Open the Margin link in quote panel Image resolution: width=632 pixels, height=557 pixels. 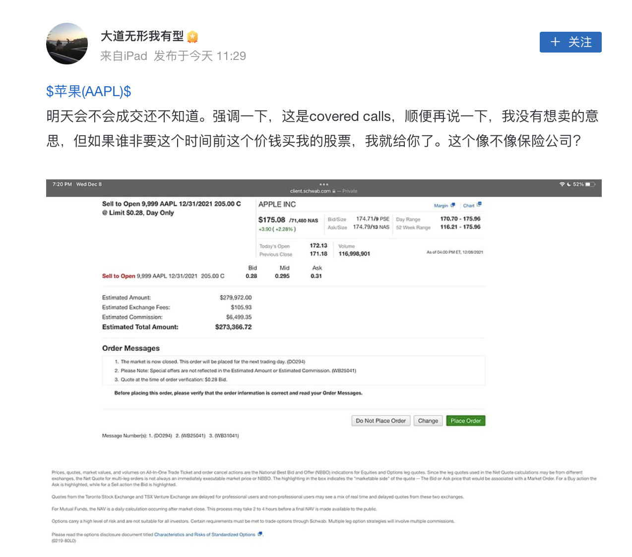(x=441, y=205)
